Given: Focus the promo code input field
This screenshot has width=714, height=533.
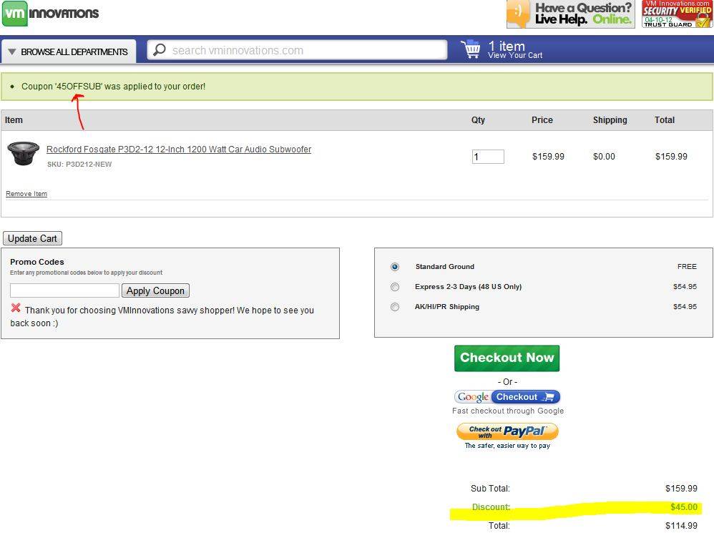Looking at the screenshot, I should click(x=64, y=290).
